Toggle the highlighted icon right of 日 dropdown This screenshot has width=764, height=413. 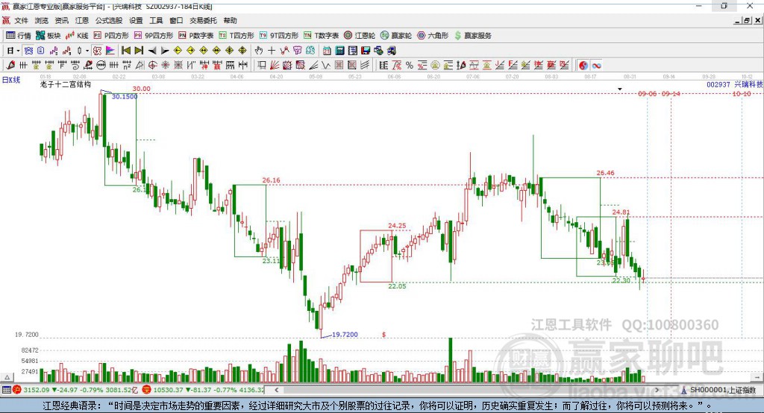tap(29, 50)
